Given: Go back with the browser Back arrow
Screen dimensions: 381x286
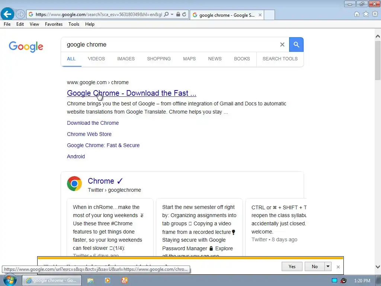Looking at the screenshot, I should 7,14.
